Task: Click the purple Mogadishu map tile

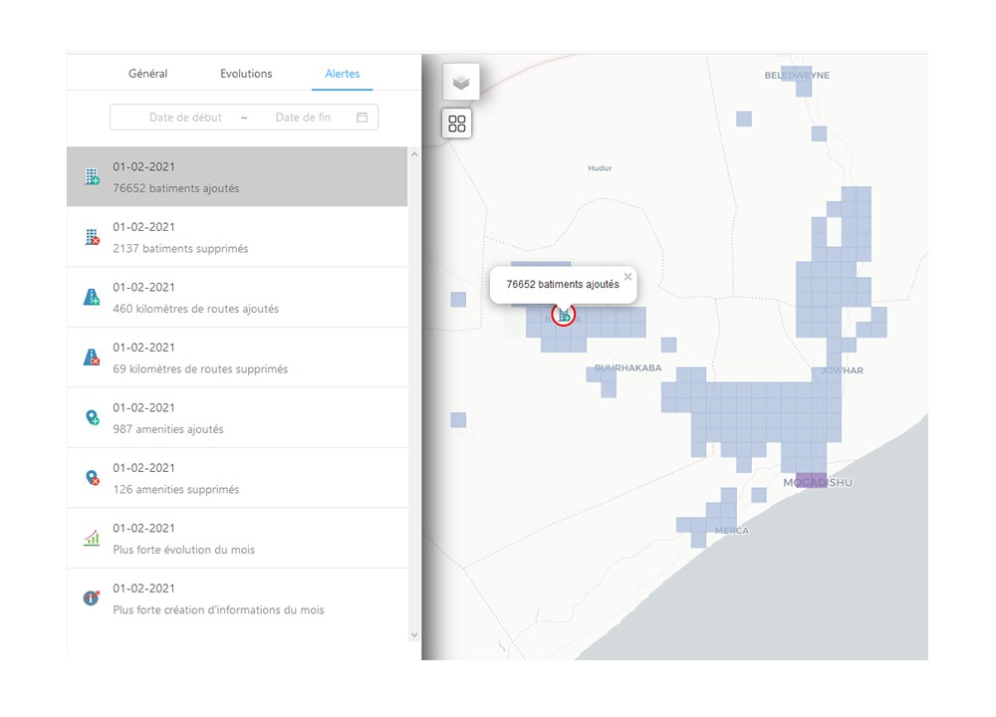Action: click(x=811, y=480)
